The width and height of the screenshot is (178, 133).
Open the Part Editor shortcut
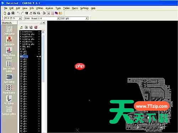(x=9, y=78)
